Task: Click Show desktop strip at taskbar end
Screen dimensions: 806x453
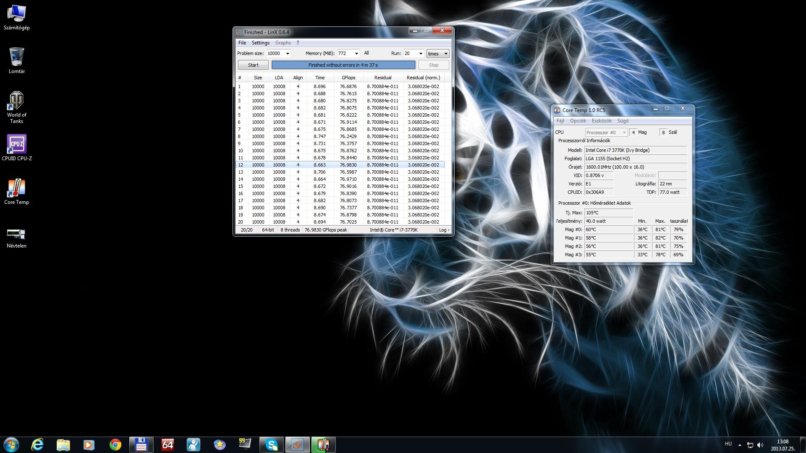Action: [x=803, y=445]
